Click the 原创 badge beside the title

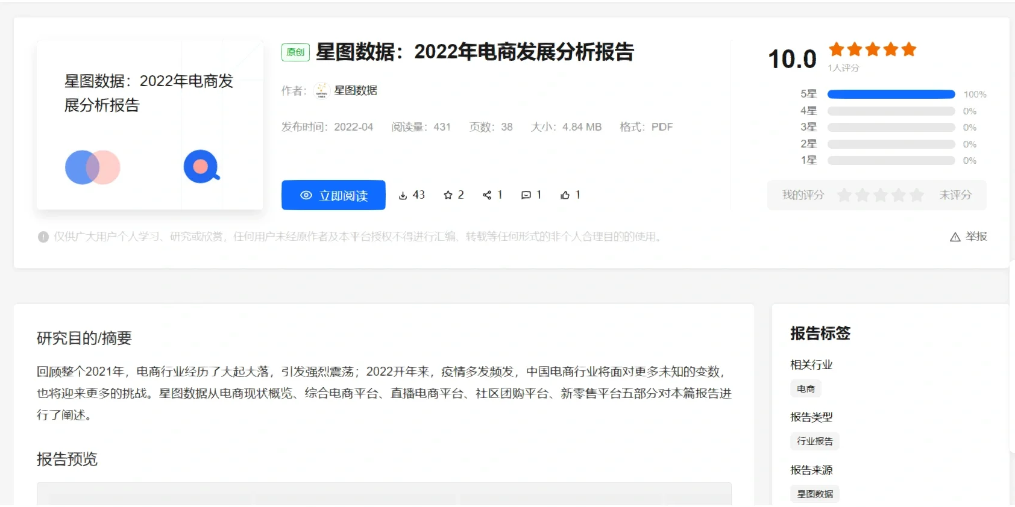pyautogui.click(x=295, y=52)
